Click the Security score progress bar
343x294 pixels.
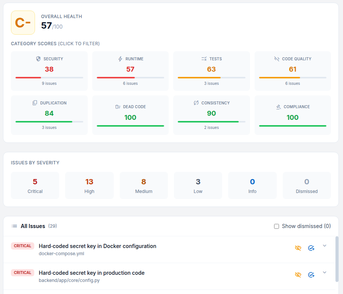[49, 78]
